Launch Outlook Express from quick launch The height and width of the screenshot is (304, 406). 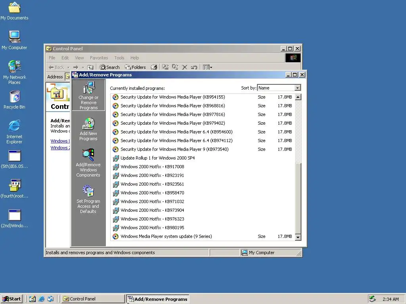50,299
